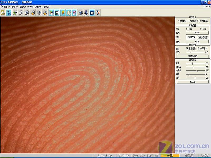Click the (外)开/关 top light button
The image size is (211, 158).
pyautogui.click(x=203, y=37)
